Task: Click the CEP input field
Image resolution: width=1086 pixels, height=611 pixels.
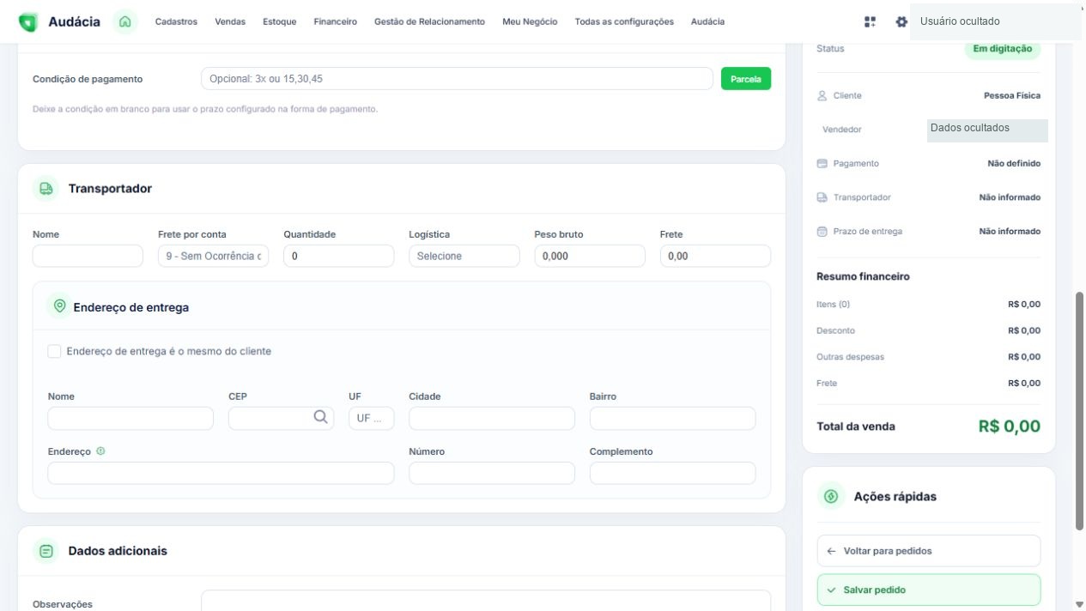Action: pos(281,418)
